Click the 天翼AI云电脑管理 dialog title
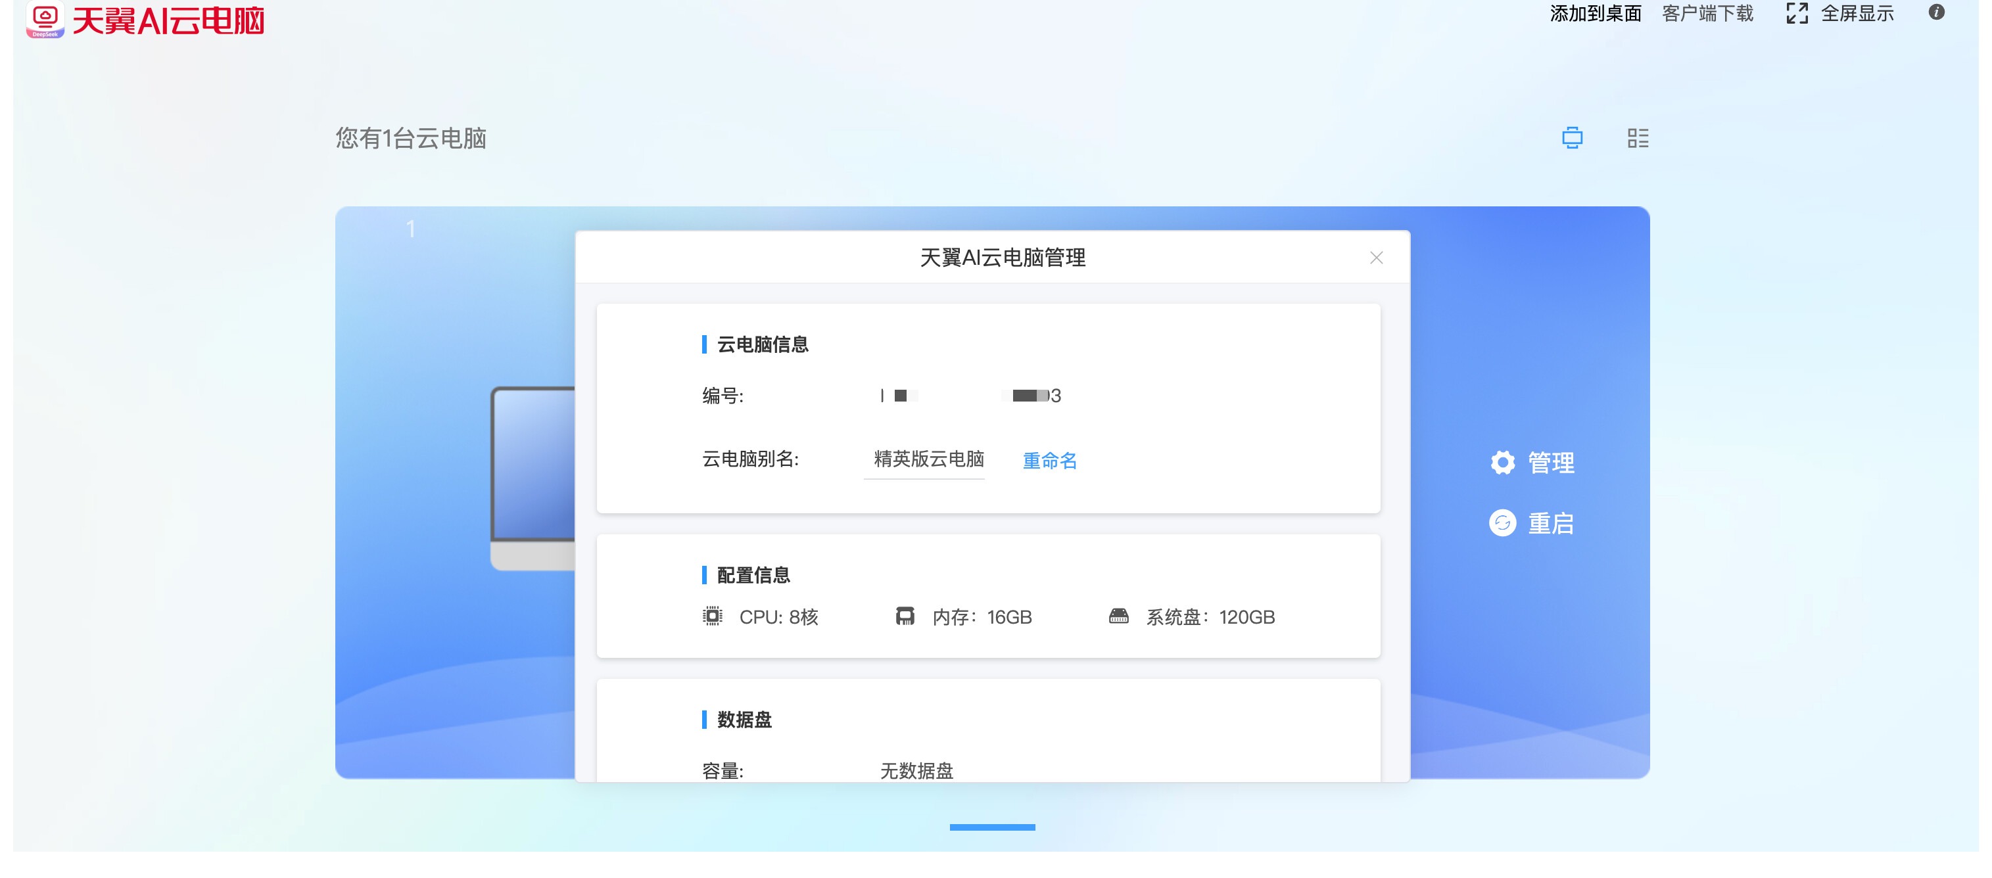Viewport: 1992px width, 878px height. [1002, 258]
